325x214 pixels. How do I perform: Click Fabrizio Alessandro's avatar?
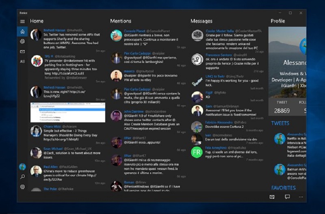pos(197,127)
